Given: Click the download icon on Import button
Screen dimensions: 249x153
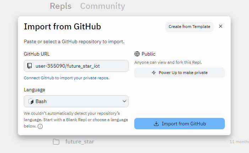Looking at the screenshot, I should [x=156, y=124].
